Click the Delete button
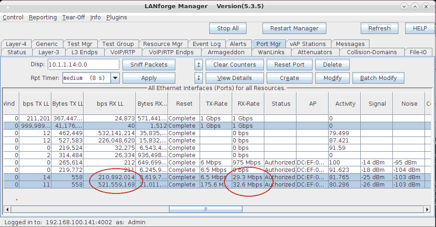 coord(332,65)
